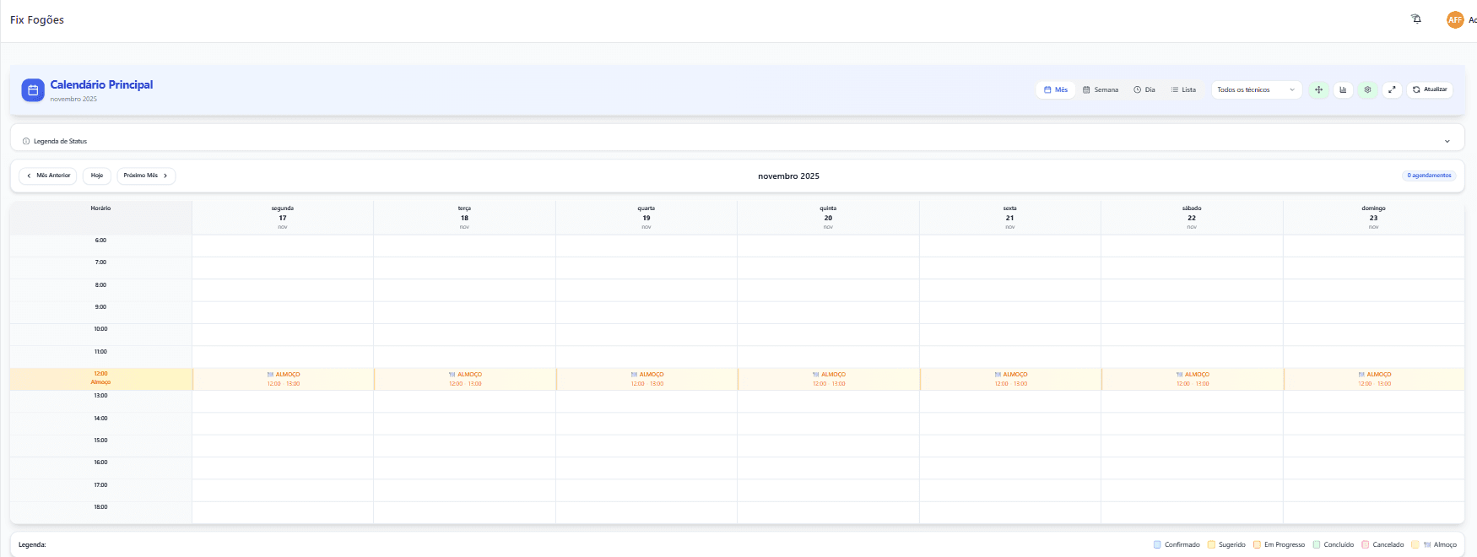Click the ALMOÇO block on sábado 22
1477x557 pixels.
click(x=1193, y=379)
